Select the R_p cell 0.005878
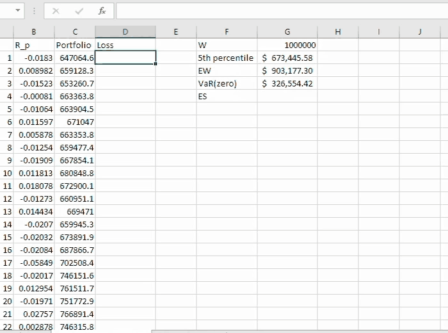Image resolution: width=448 pixels, height=333 pixels. point(34,134)
